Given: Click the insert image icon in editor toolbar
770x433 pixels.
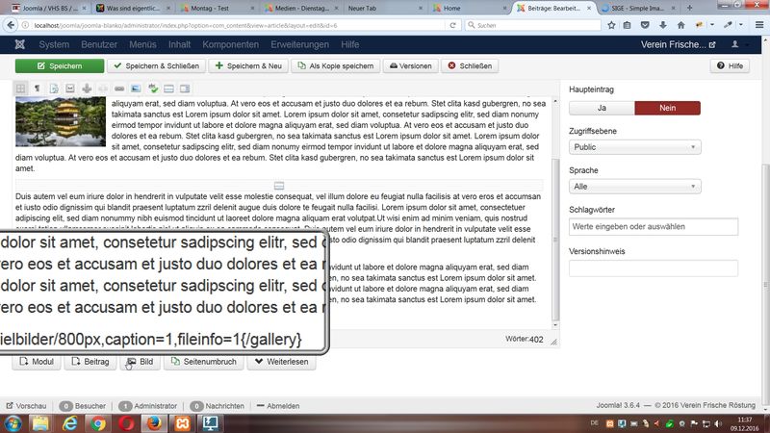Looking at the screenshot, I should point(136,89).
